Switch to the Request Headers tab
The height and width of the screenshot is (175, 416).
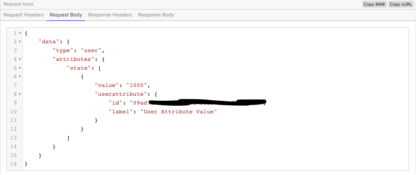[23, 15]
